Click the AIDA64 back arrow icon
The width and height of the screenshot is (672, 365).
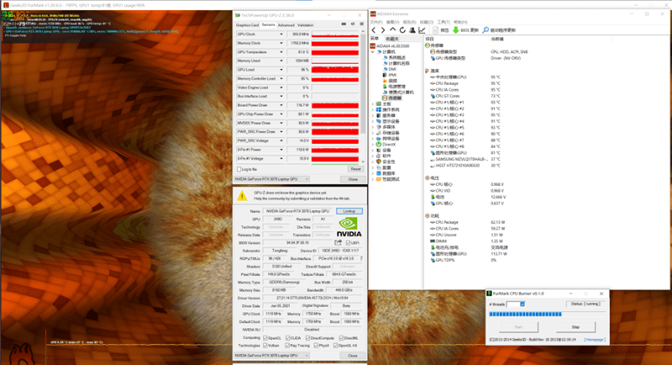click(374, 30)
